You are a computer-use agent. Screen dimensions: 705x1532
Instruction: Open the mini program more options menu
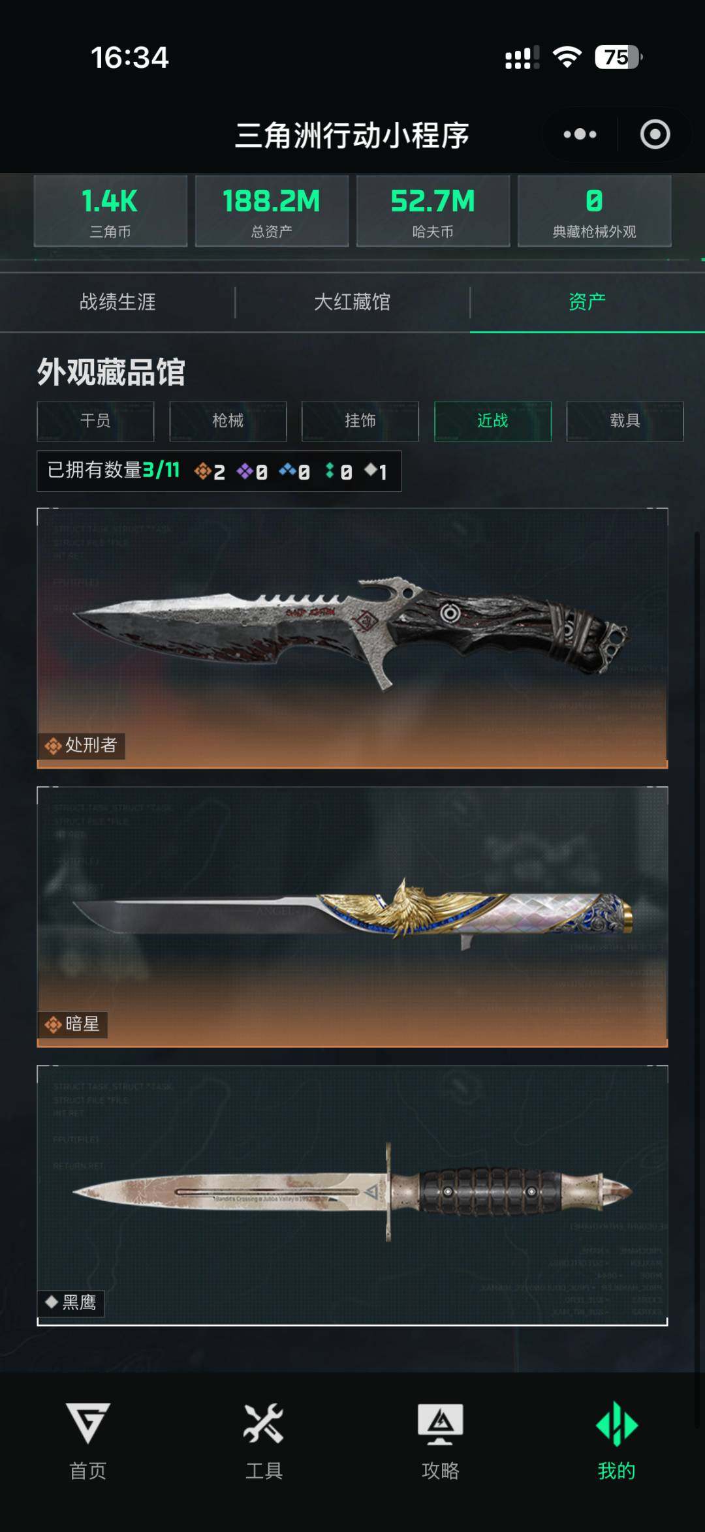tap(580, 134)
